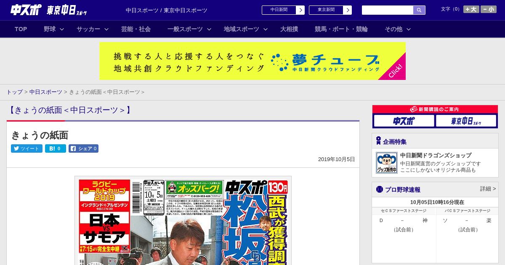Viewport: 505px width, 265px height.
Task: Click the 東京中日スポーツ logo in the header
Action: point(67,10)
